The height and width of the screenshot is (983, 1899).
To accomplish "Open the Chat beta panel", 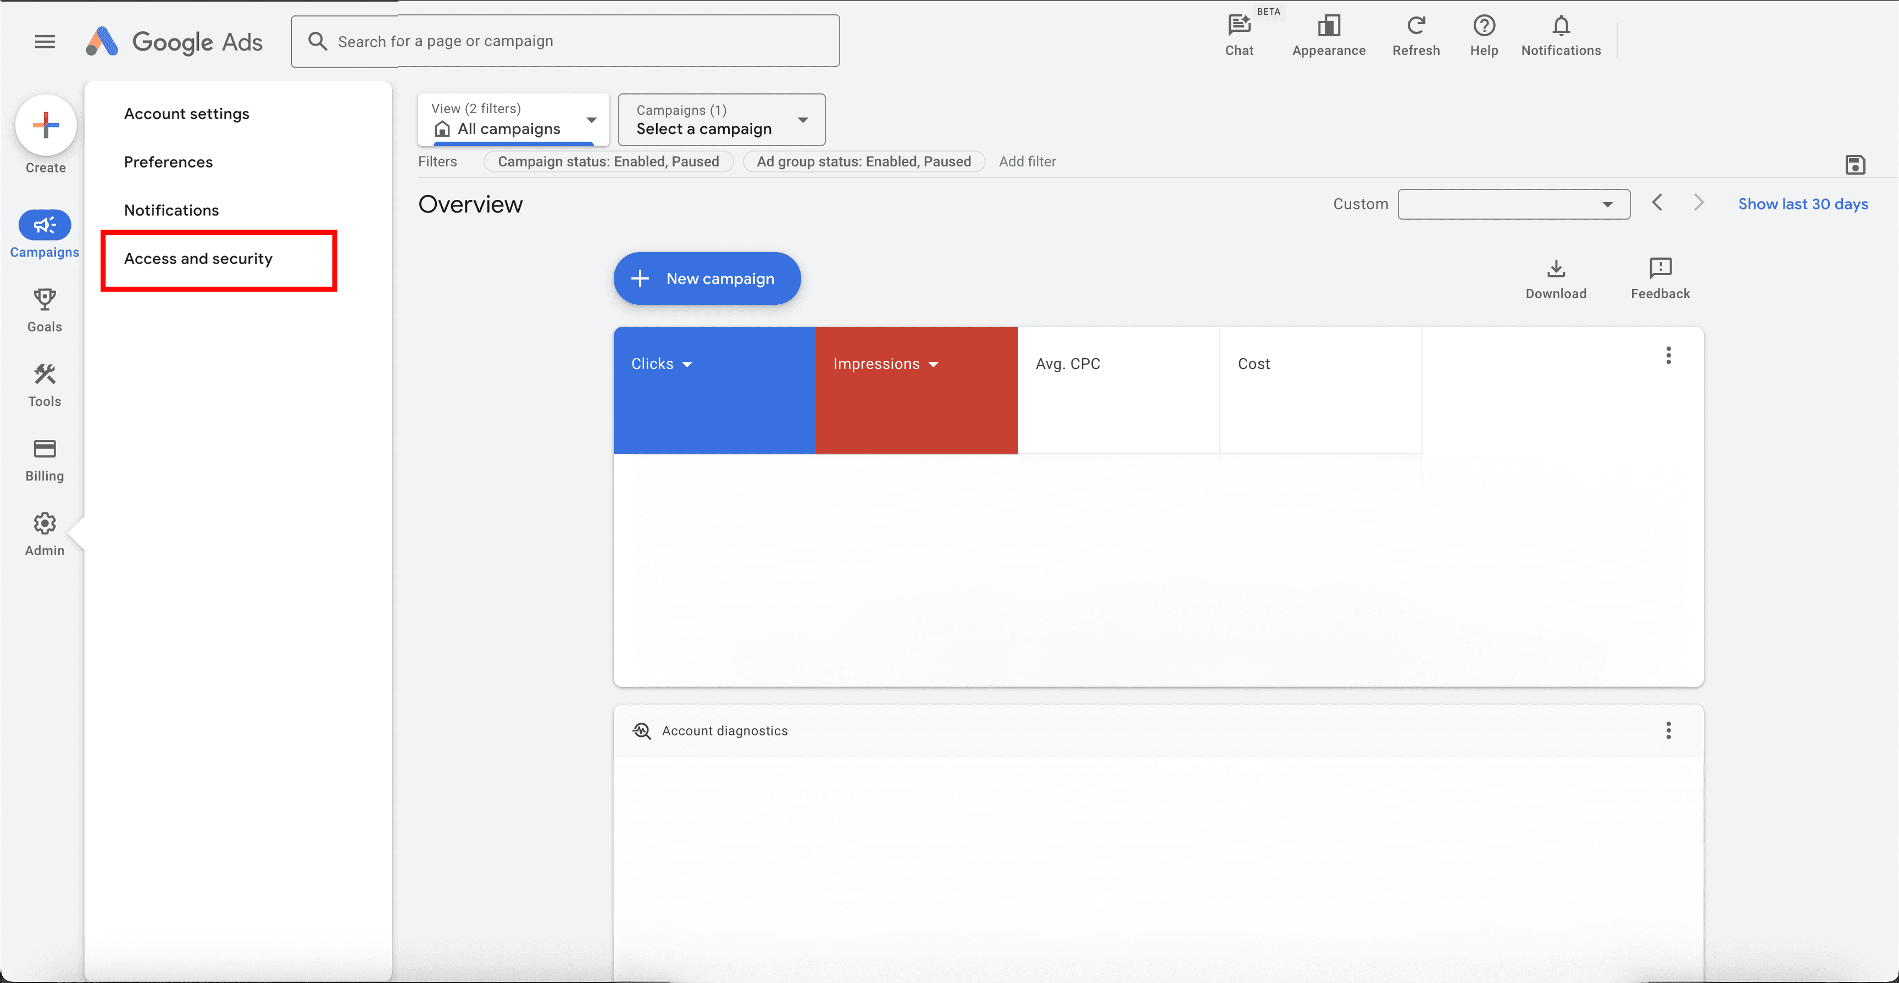I will click(1239, 35).
